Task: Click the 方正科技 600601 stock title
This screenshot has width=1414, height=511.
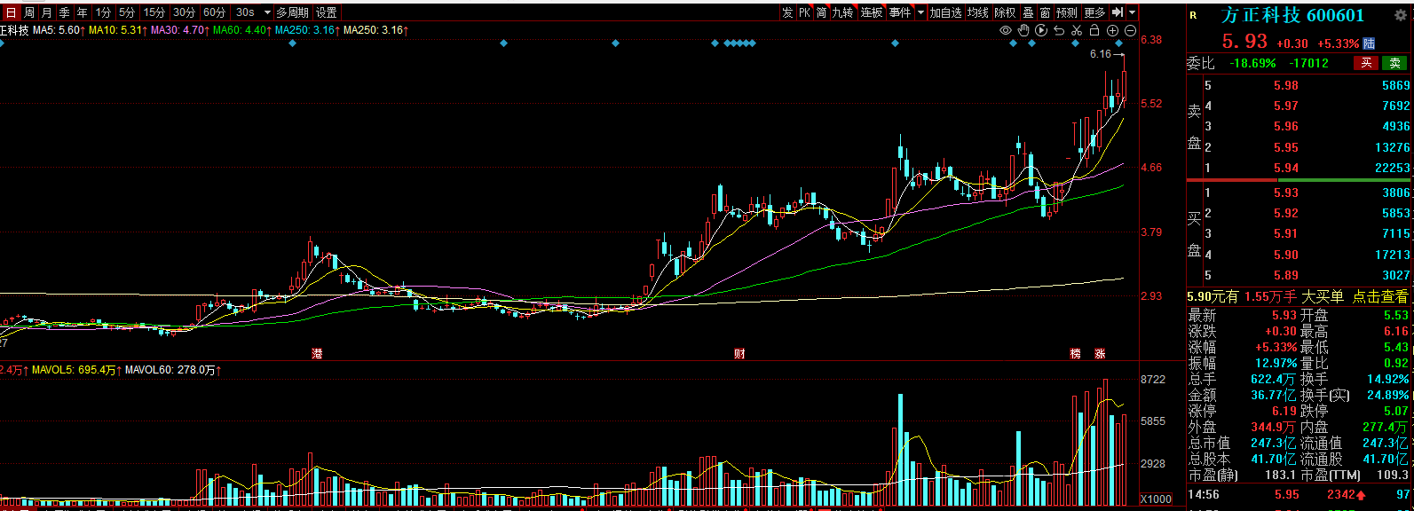Action: coord(1292,15)
